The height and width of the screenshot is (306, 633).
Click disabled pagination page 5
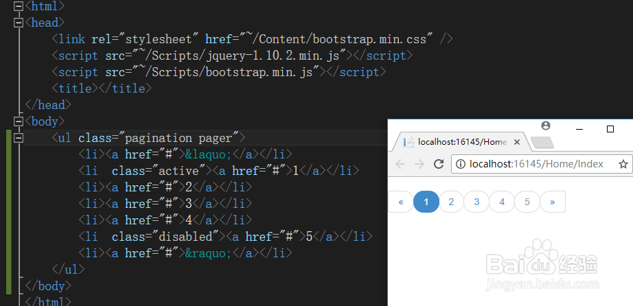pos(527,202)
